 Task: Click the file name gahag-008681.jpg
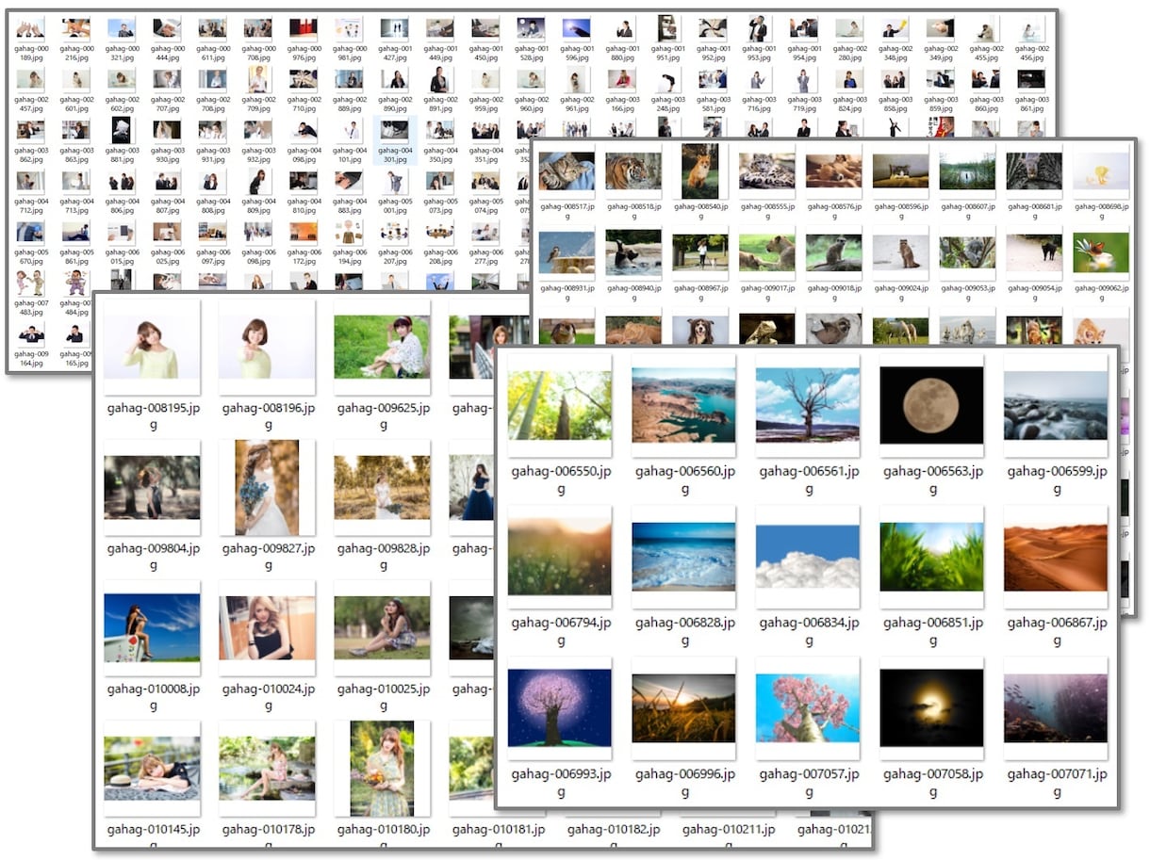pyautogui.click(x=1034, y=209)
